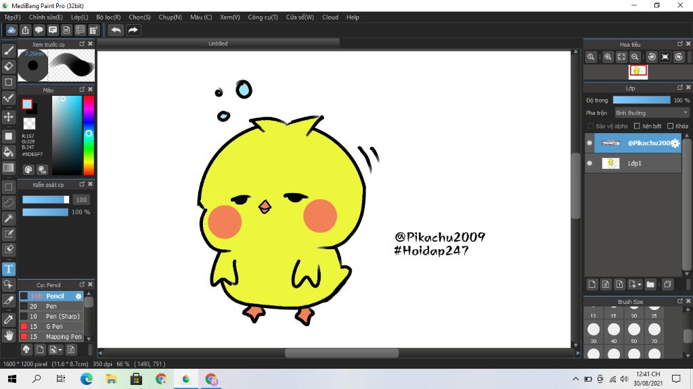Image resolution: width=693 pixels, height=389 pixels.
Task: Zoom in using navigator magnifier plus
Action: pos(608,57)
